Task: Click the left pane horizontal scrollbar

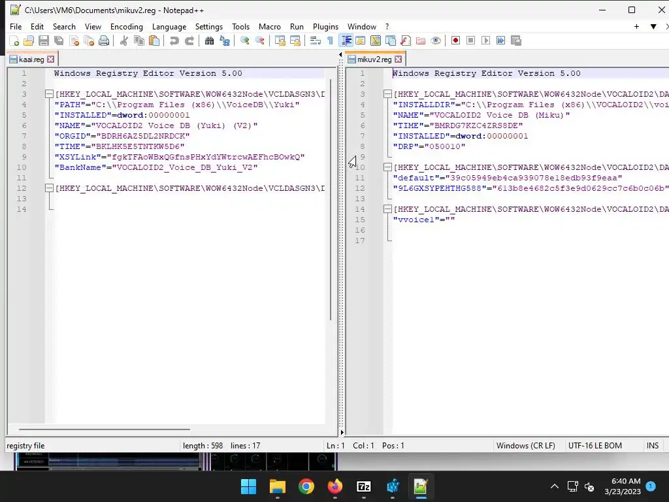Action: pyautogui.click(x=104, y=429)
